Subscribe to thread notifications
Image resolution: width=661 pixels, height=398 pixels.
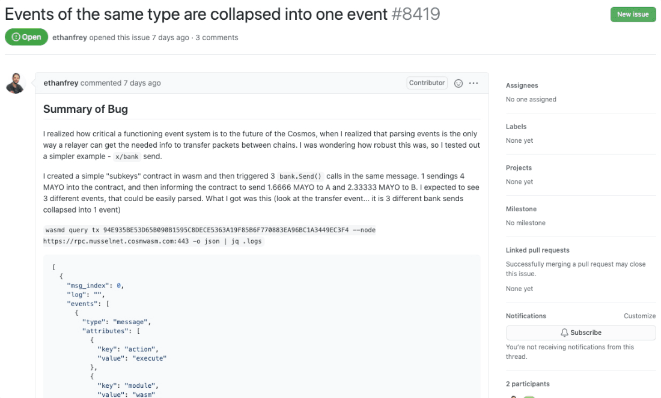tap(580, 333)
